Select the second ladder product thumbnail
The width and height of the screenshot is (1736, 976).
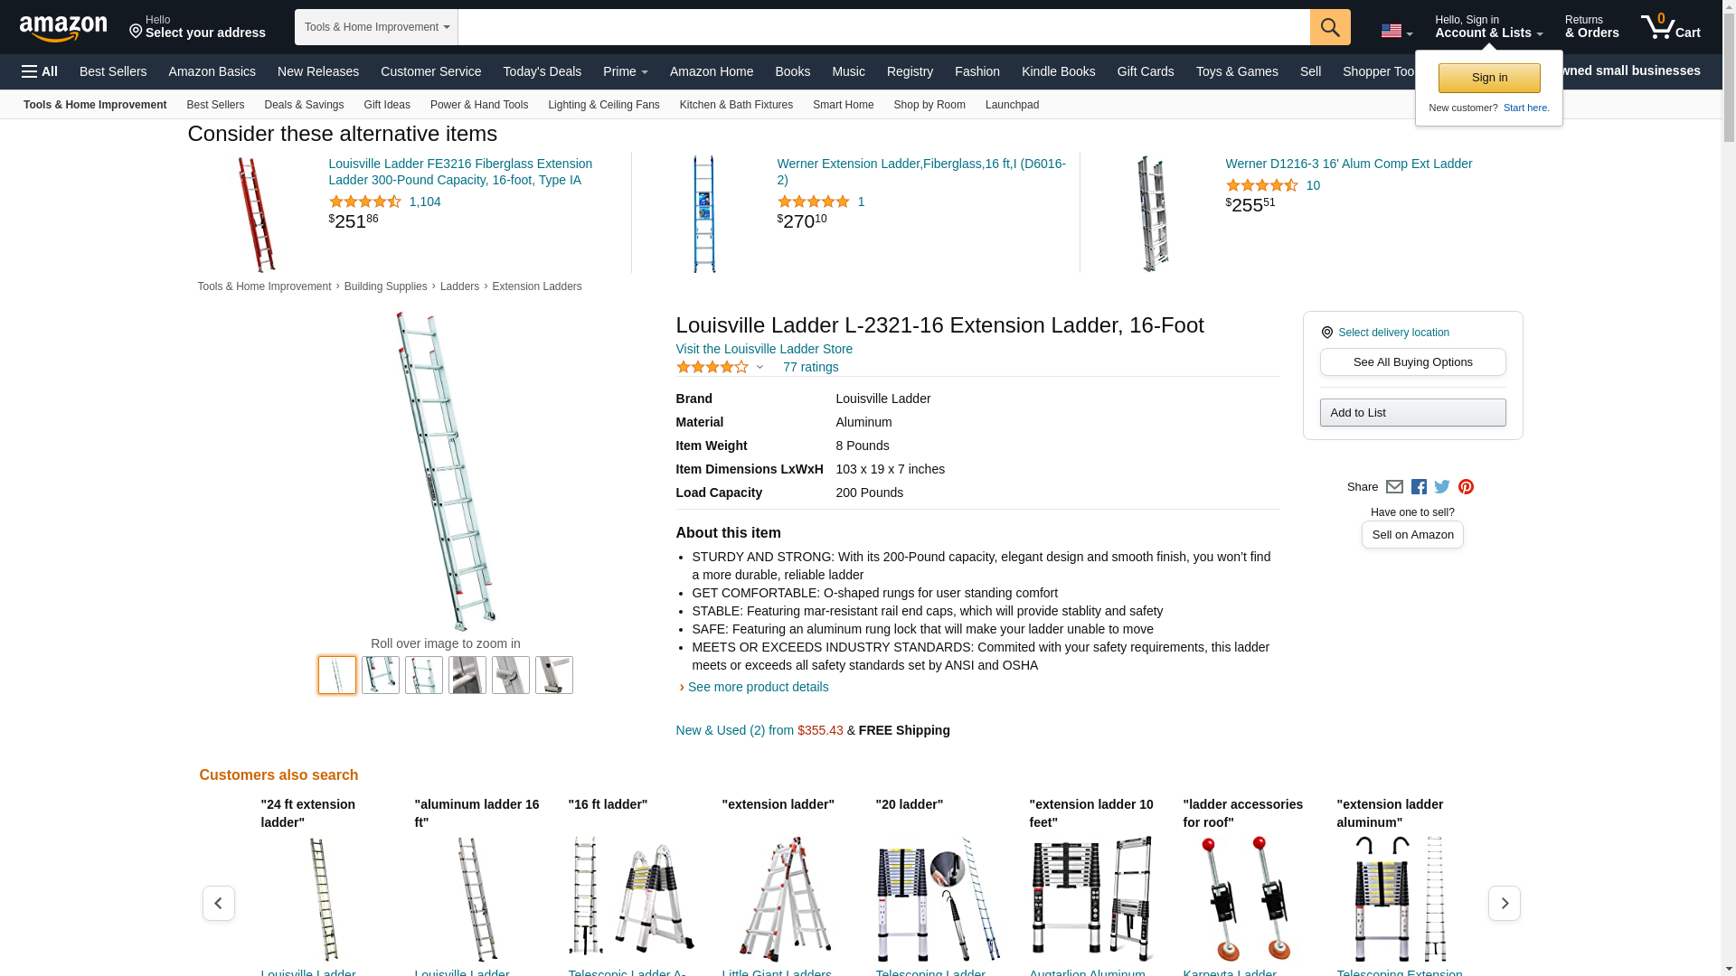pyautogui.click(x=381, y=675)
